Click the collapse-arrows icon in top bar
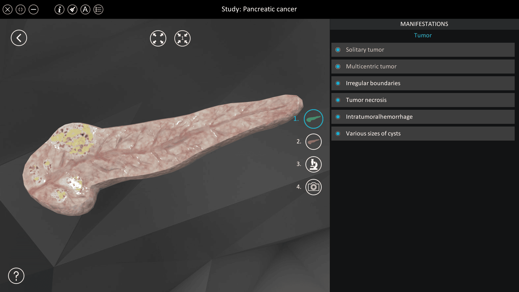The image size is (519, 292). pos(21,10)
